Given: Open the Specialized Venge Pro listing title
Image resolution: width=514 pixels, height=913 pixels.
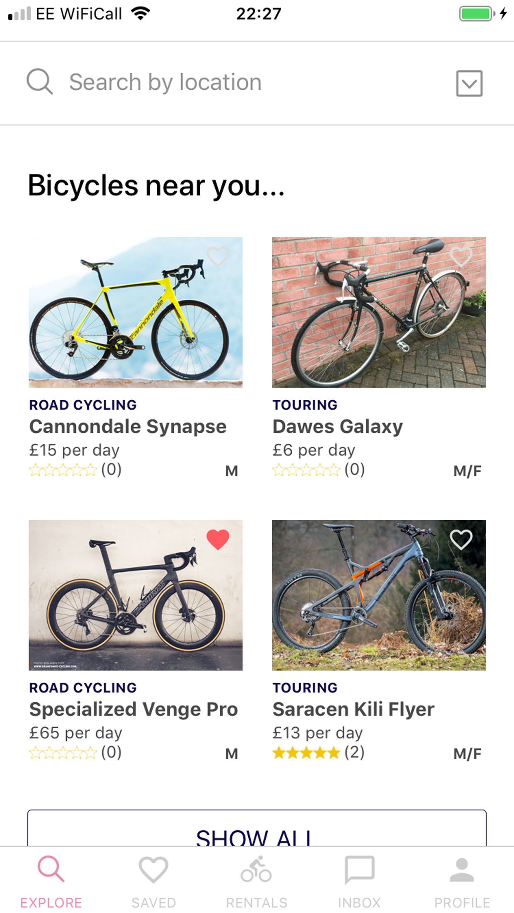Looking at the screenshot, I should coord(133,709).
